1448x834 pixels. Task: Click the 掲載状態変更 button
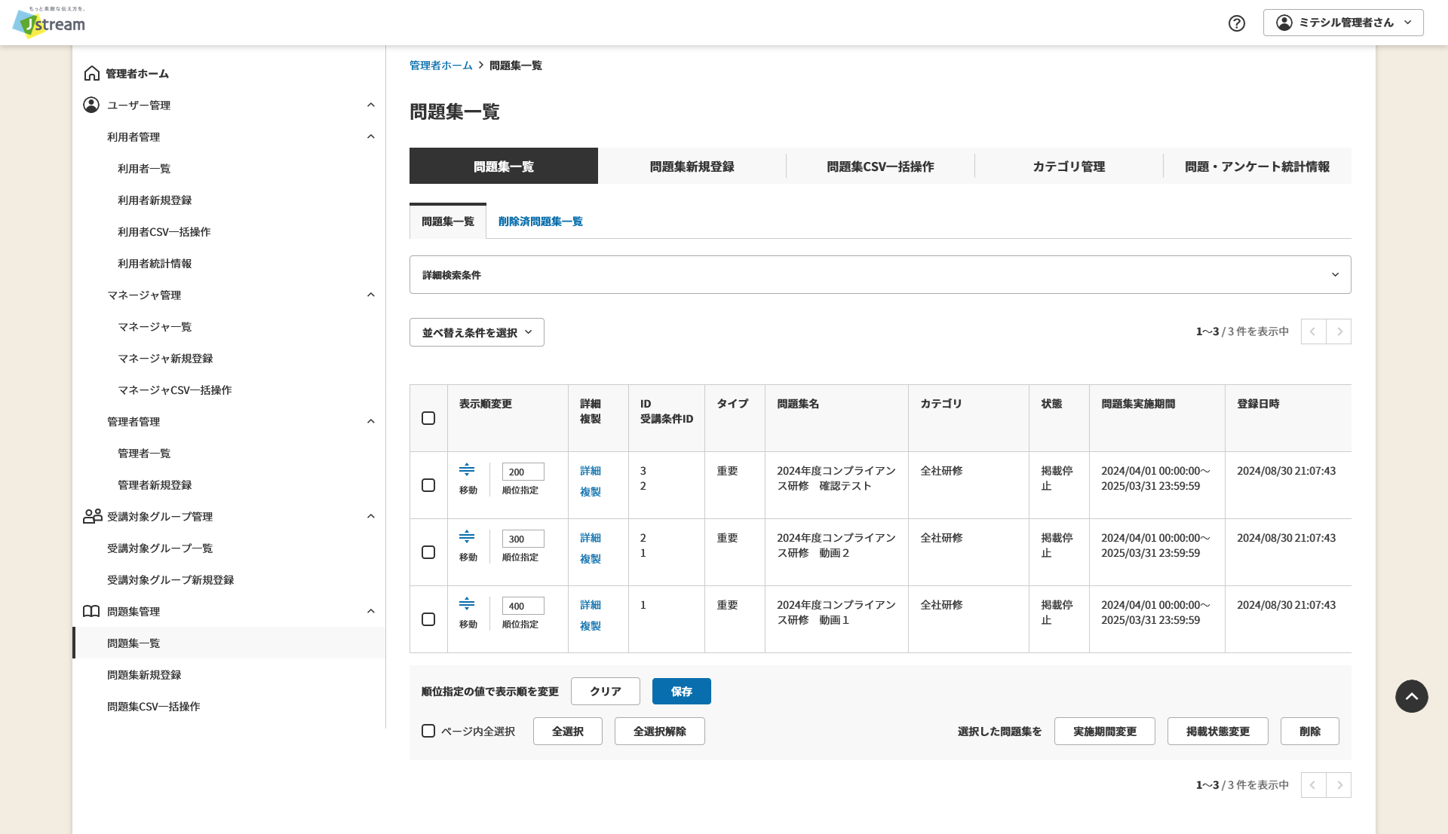point(1218,731)
